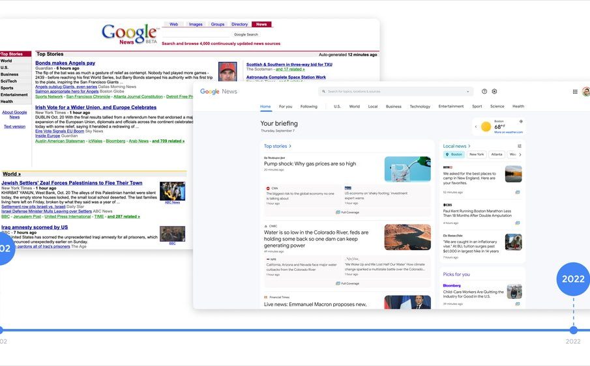Switch to the For you tab
This screenshot has width=590, height=366.
tap(286, 106)
